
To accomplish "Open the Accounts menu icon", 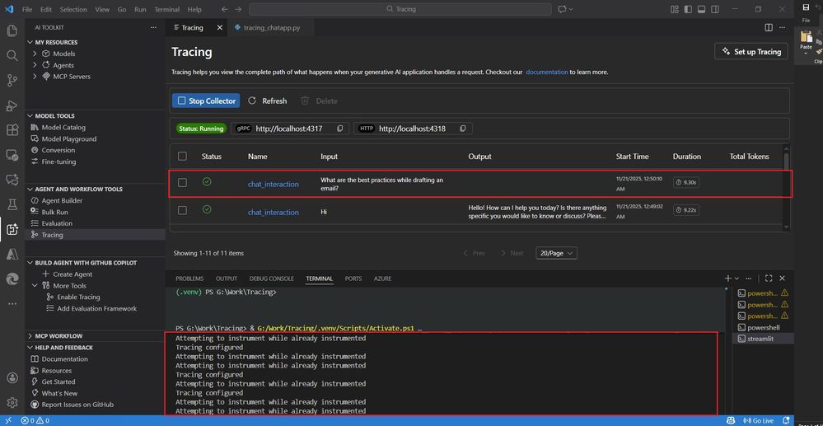I will pyautogui.click(x=12, y=378).
